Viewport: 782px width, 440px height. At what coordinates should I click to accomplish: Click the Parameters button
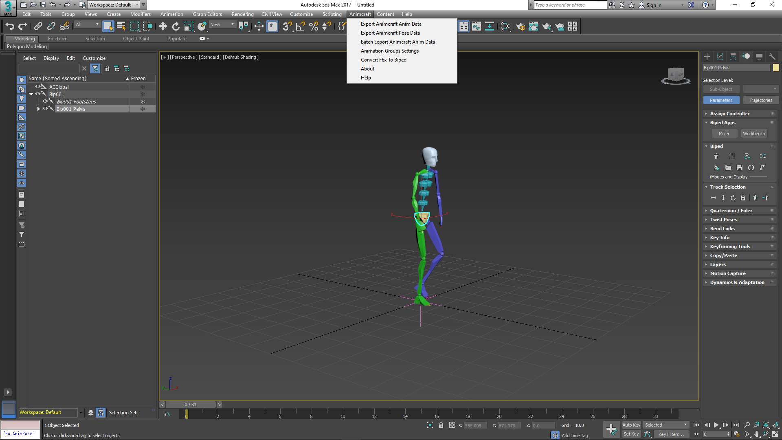721,100
